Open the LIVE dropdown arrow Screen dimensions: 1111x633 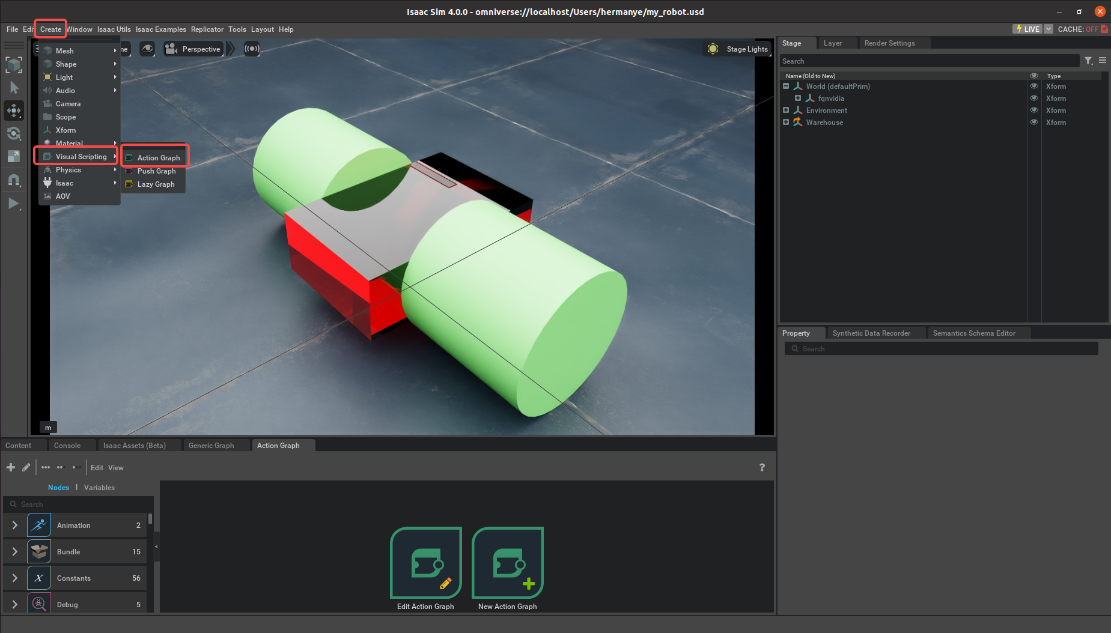pos(1049,29)
